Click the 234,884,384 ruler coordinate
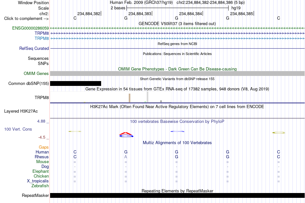 (x=191, y=14)
